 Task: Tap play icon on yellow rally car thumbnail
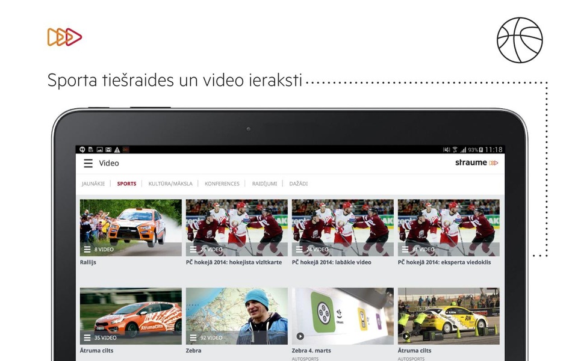tap(406, 336)
